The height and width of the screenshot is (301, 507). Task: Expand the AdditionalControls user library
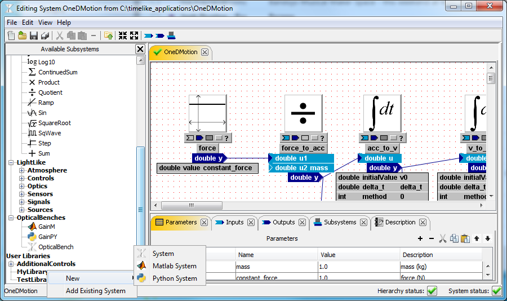tap(11, 264)
